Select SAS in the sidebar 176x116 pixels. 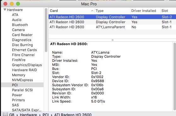tap(15, 105)
